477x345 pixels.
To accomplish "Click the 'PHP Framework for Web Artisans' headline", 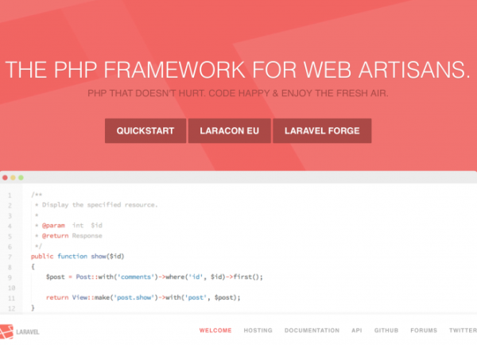I will pyautogui.click(x=238, y=69).
